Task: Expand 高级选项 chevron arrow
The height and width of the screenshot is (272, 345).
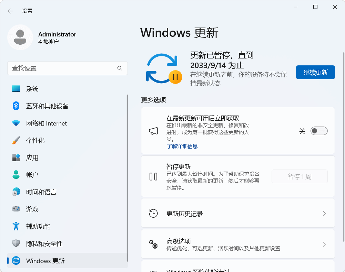Action: [324, 244]
